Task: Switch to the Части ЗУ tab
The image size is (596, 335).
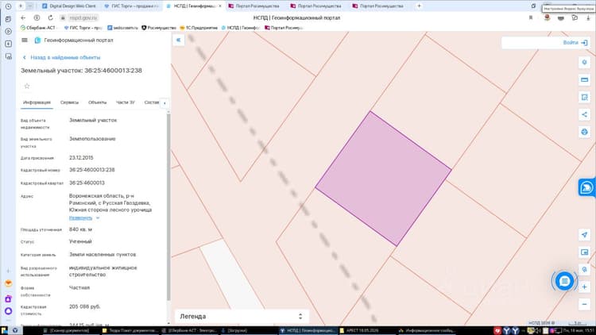Action: click(126, 102)
